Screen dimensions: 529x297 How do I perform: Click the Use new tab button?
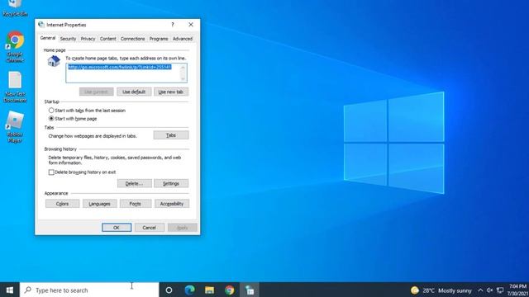[x=171, y=92]
